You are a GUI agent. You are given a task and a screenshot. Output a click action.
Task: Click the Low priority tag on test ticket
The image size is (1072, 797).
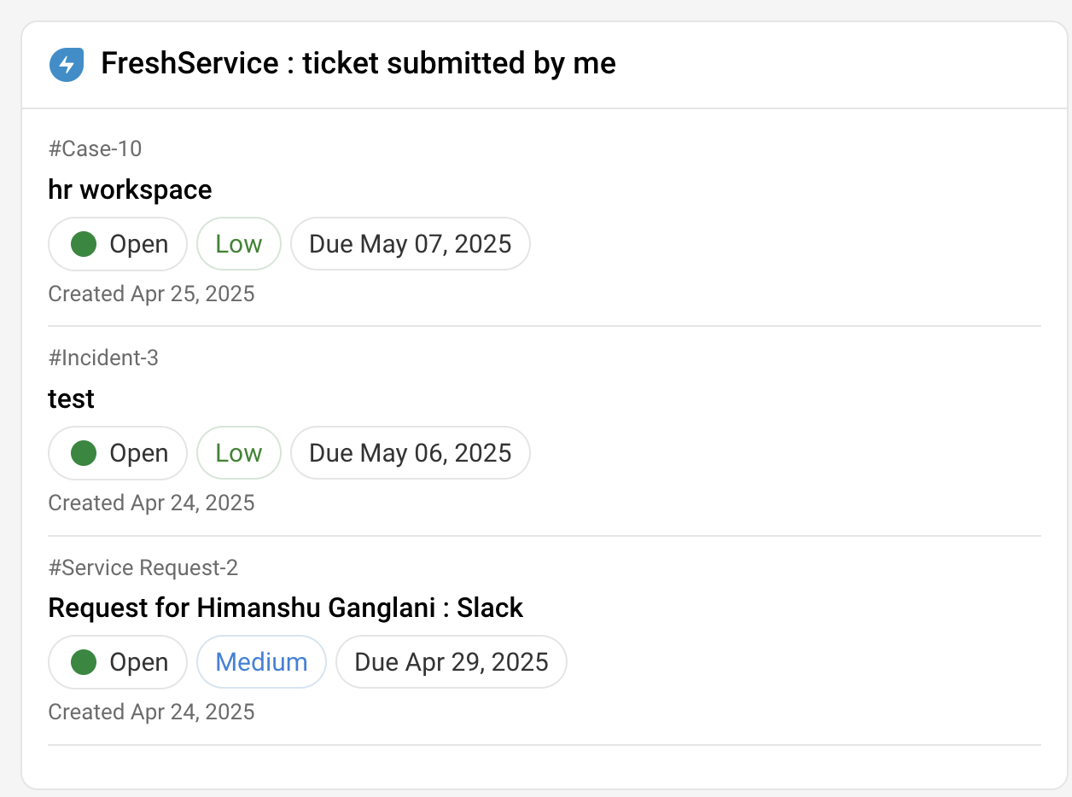(238, 453)
